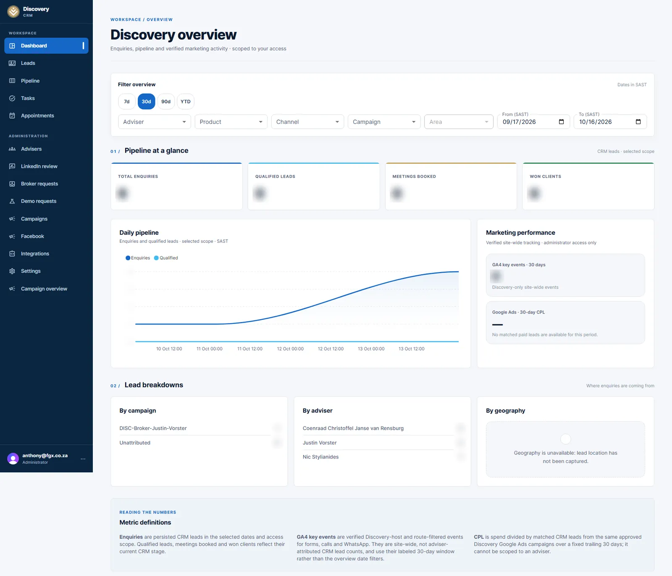Open Pipeline via its sidebar icon
This screenshot has height=576, width=672.
click(12, 81)
